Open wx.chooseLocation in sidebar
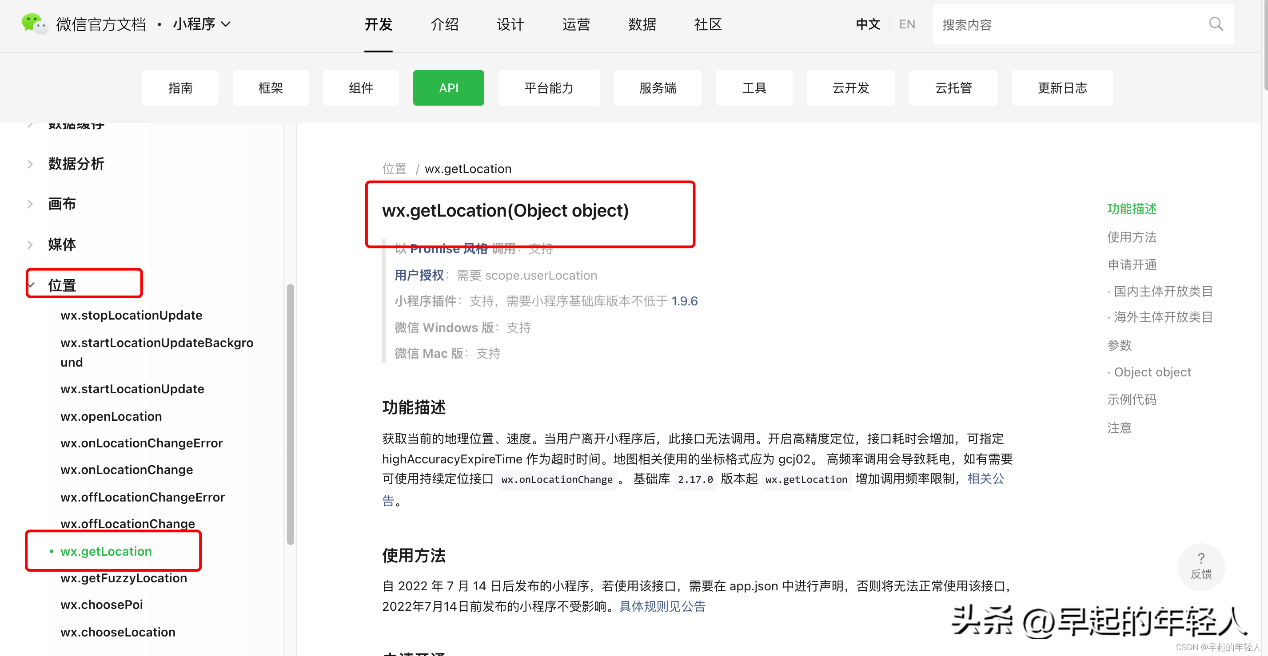Screen dimensions: 1268x656 (x=118, y=632)
